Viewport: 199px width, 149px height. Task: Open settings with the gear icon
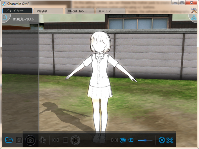point(162,140)
